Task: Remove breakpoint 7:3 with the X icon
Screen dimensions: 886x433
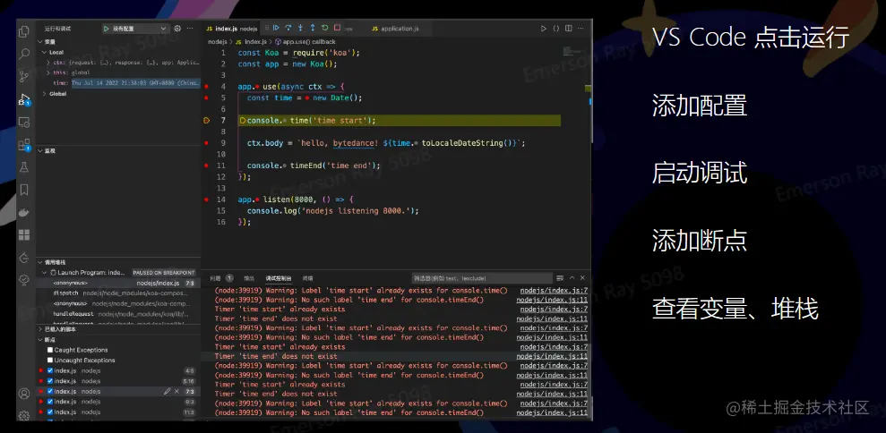Action: click(x=176, y=391)
